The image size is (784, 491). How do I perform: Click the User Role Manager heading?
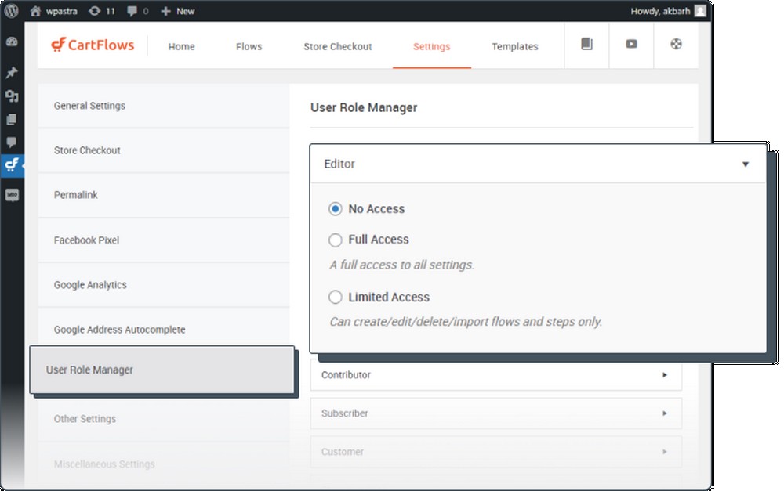coord(364,107)
